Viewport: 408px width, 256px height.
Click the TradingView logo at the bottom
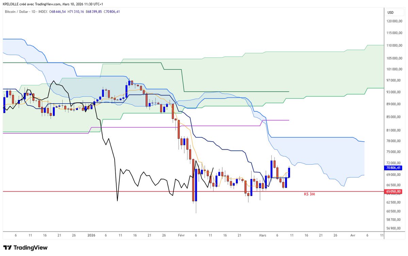pos(26,248)
